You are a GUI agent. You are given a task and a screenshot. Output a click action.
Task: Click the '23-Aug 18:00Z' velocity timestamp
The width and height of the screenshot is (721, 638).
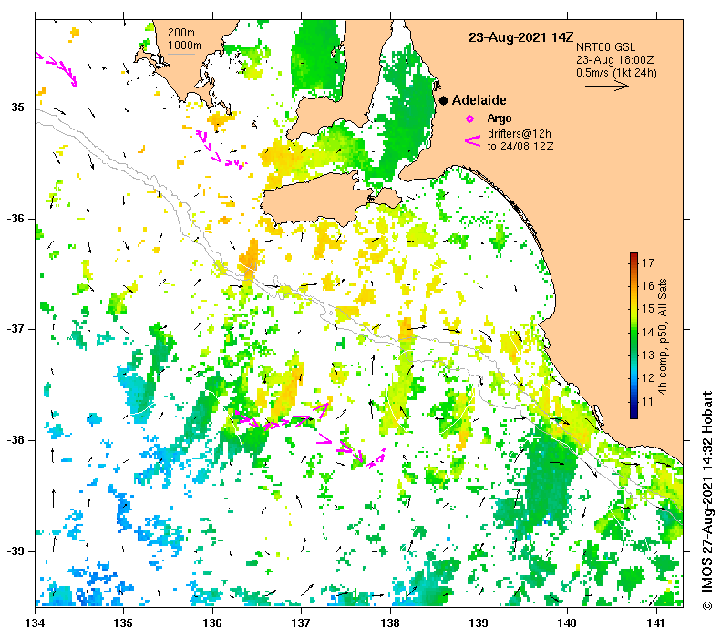614,60
